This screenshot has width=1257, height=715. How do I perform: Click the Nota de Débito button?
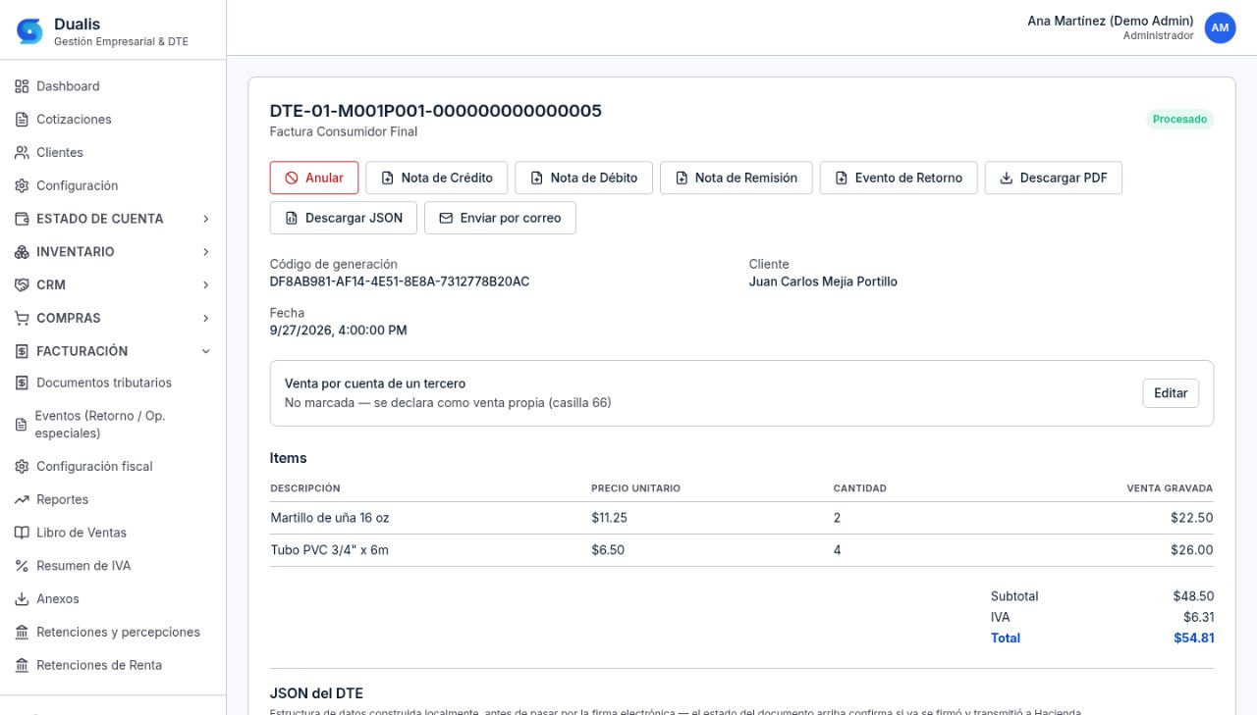point(584,178)
